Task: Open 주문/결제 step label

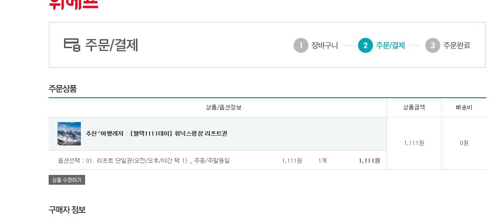Action: [x=390, y=45]
